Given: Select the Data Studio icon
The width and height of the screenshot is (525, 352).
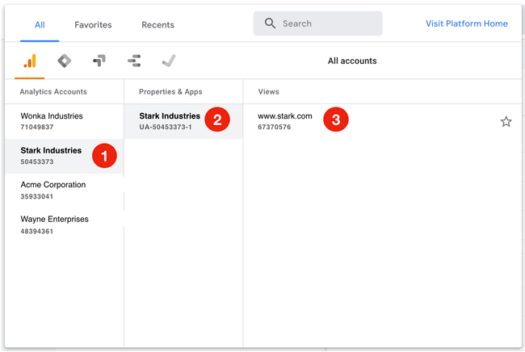Looking at the screenshot, I should point(134,61).
